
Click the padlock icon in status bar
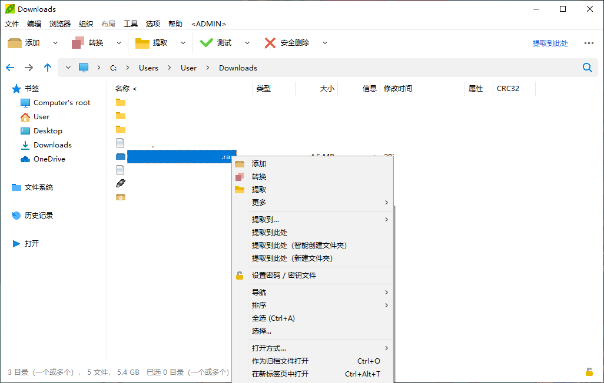(589, 372)
